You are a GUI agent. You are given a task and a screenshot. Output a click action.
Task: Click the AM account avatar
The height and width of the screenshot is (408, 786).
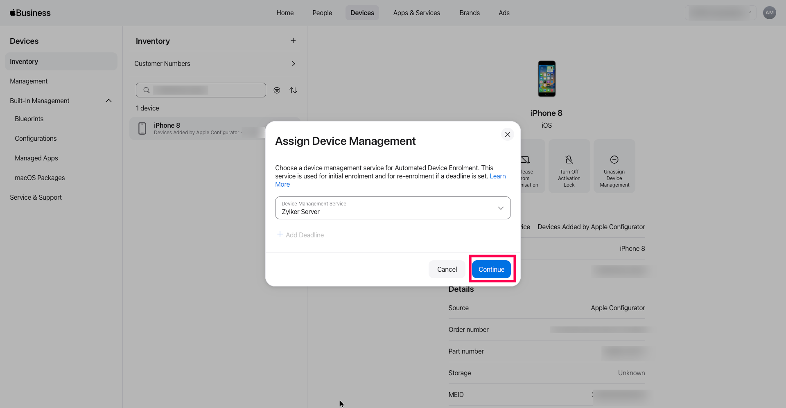[x=770, y=13]
